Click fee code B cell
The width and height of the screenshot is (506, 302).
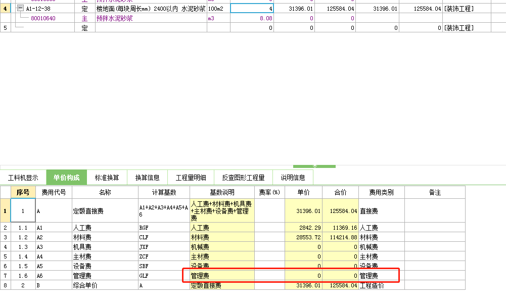click(x=54, y=285)
